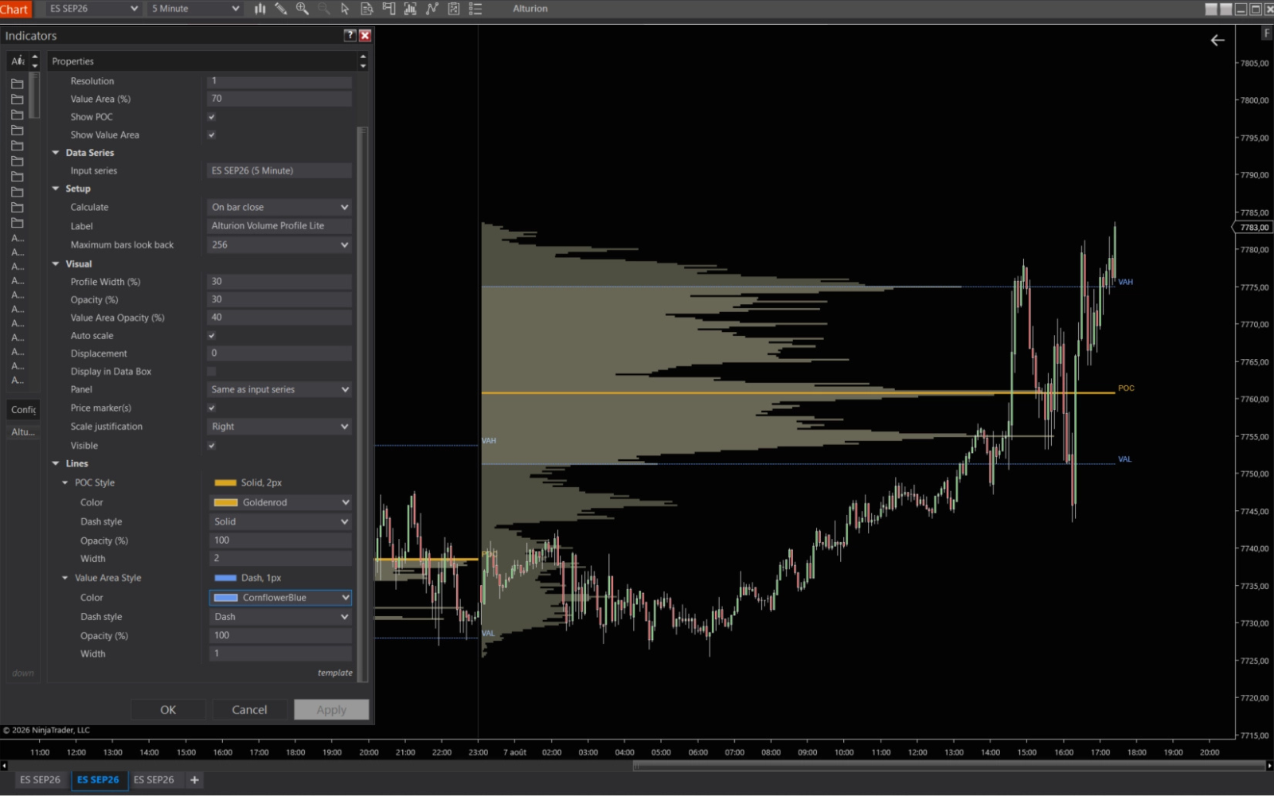Click the OK button
1274x796 pixels.
click(x=168, y=710)
